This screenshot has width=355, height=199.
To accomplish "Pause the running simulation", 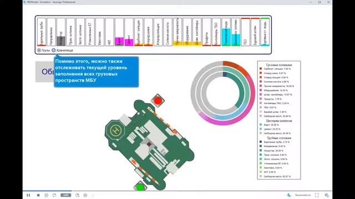I will click(x=28, y=195).
